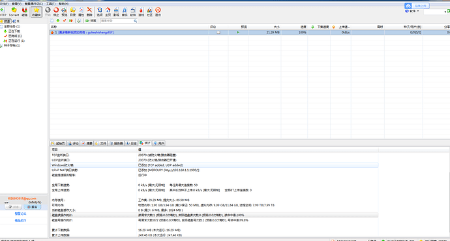
Task: Click the Torrent toolbar icon
Action: tap(14, 12)
